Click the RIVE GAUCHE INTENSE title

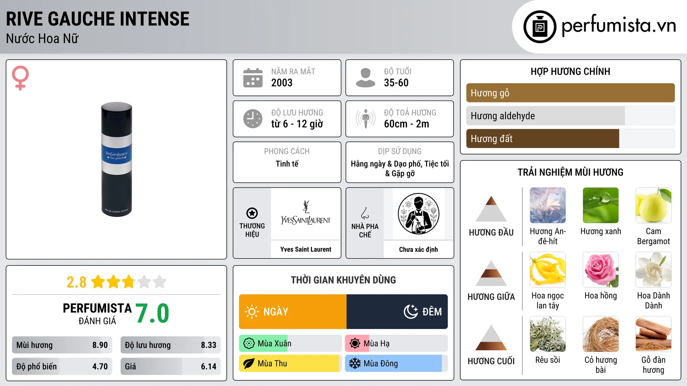click(98, 19)
